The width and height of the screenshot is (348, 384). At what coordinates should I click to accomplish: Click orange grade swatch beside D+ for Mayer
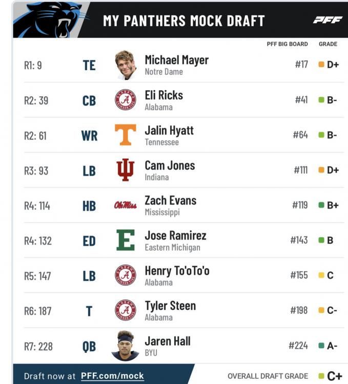pyautogui.click(x=321, y=65)
